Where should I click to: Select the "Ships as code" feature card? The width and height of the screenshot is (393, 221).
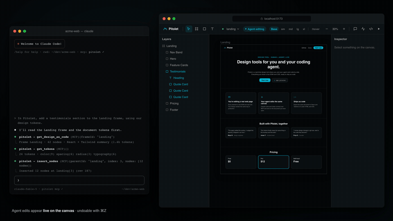pos(306,103)
